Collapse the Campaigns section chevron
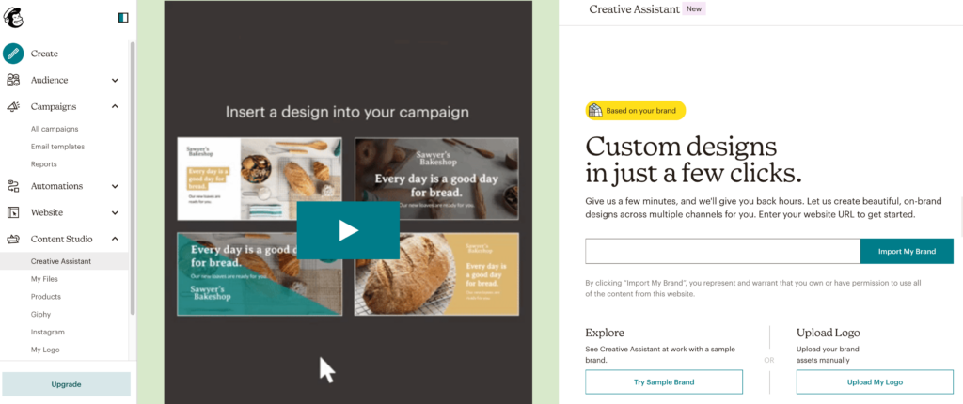The height and width of the screenshot is (404, 963). pyautogui.click(x=115, y=107)
